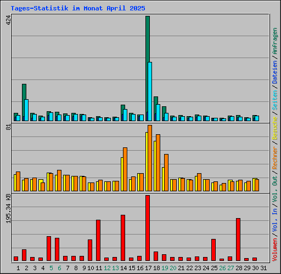Viewport: 281px width, 274px height.
Task: Click the '81' axis label
Action: point(8,127)
